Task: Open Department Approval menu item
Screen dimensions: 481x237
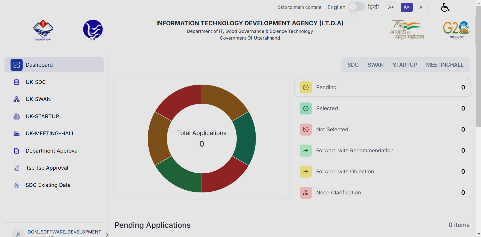Action: pos(54,151)
